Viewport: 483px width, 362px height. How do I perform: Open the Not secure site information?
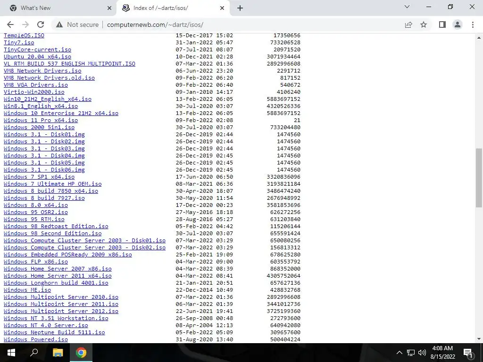point(77,25)
